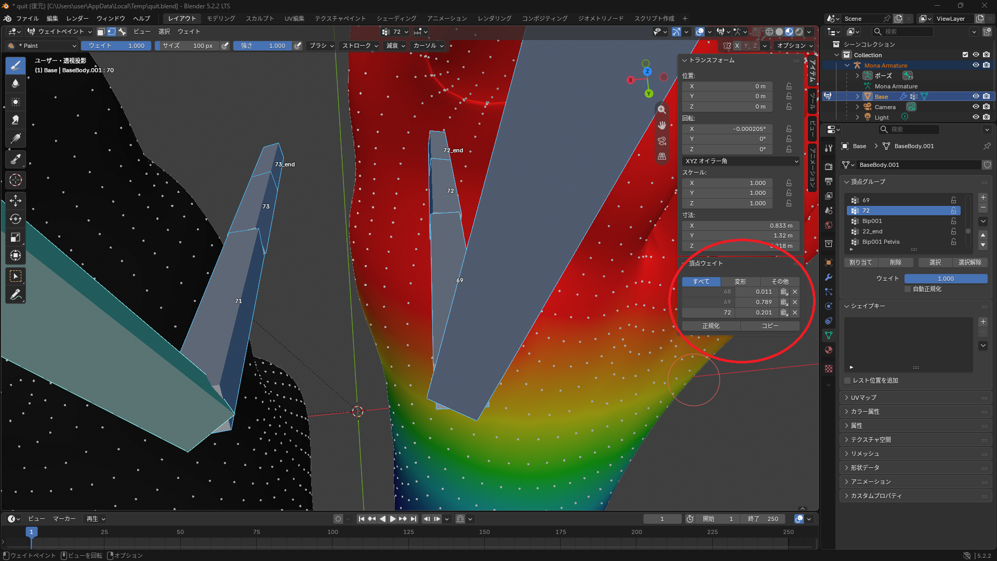This screenshot has height=561, width=997.
Task: Select the Average weight brush tool
Action: pyautogui.click(x=16, y=102)
